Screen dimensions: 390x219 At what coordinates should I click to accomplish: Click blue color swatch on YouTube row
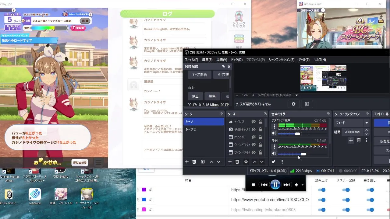click(x=144, y=200)
